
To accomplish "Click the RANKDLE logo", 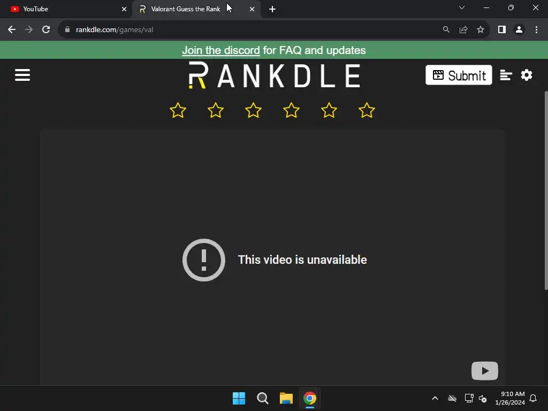I will [x=275, y=75].
